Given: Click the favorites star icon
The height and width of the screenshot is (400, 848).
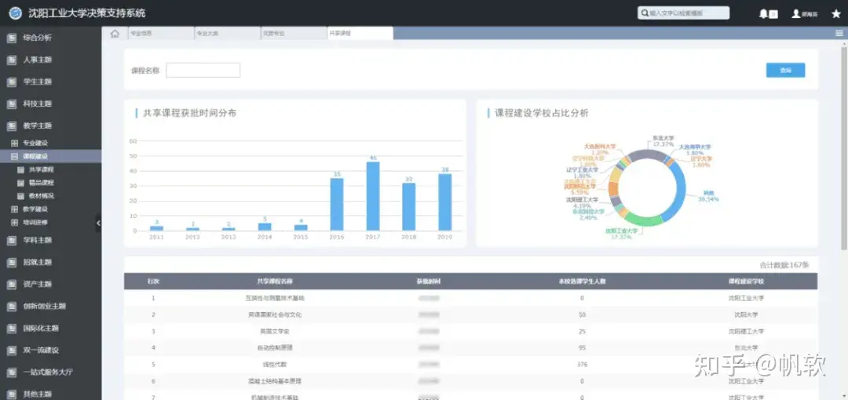Looking at the screenshot, I should click(836, 13).
